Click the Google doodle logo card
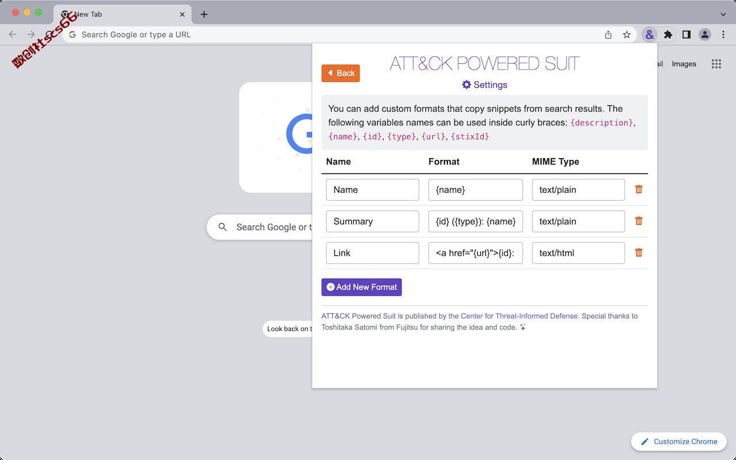The image size is (736, 460). [275, 137]
